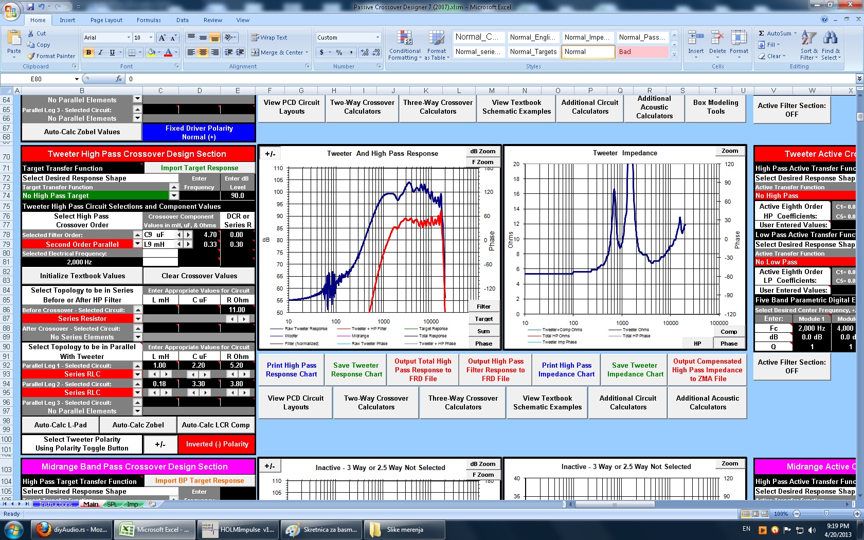The width and height of the screenshot is (864, 540).
Task: Increase font size with Grow Font icon
Action: 162,38
